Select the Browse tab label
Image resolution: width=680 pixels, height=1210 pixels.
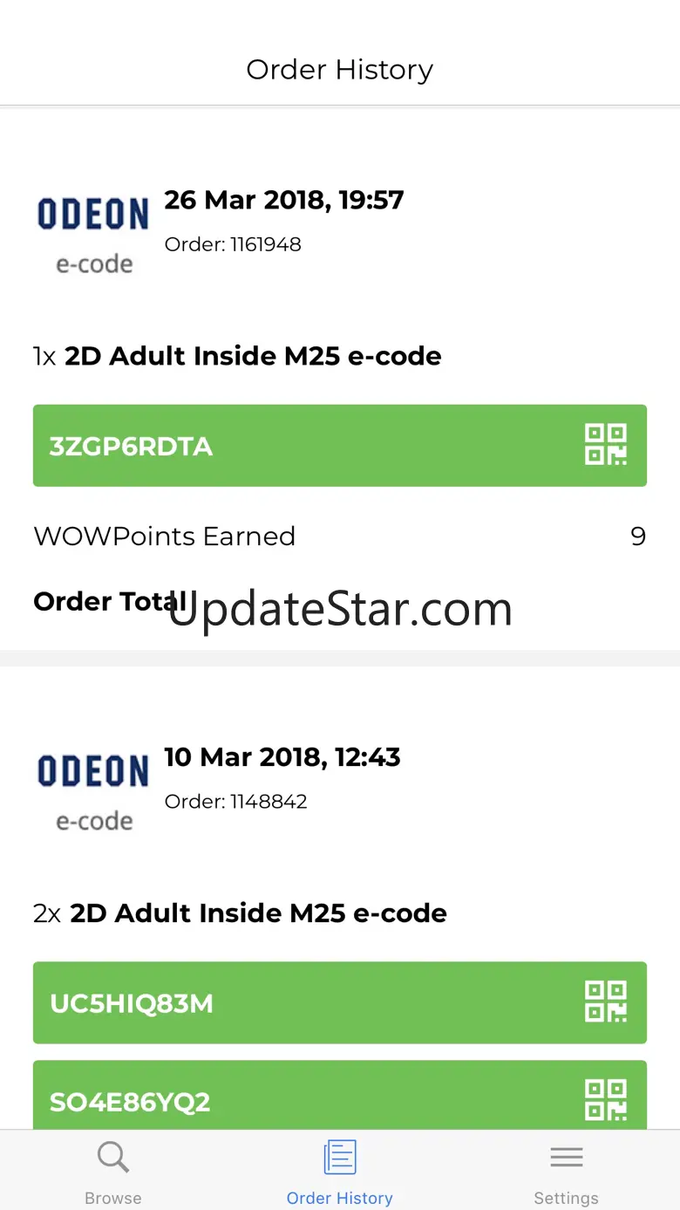(113, 1198)
